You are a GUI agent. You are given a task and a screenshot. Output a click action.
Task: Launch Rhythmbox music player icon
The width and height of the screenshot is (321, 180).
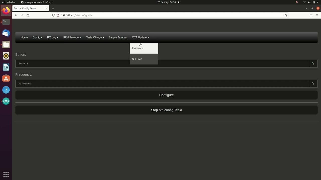(x=6, y=56)
